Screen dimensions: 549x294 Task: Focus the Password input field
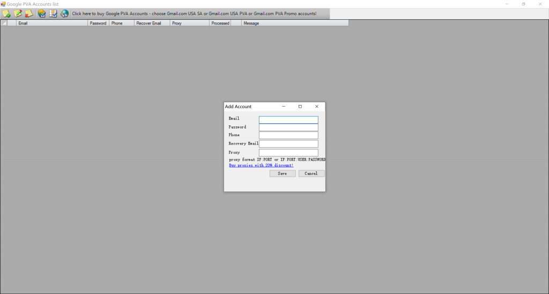(288, 127)
